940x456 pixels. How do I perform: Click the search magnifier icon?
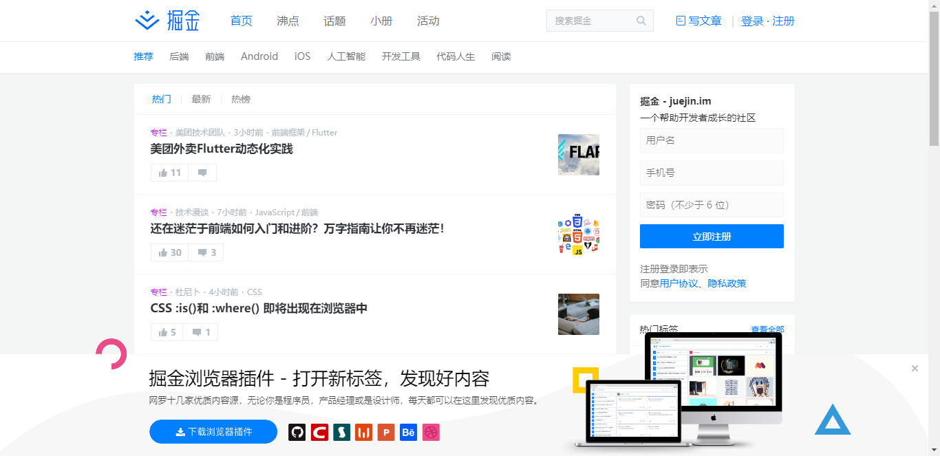[x=641, y=21]
